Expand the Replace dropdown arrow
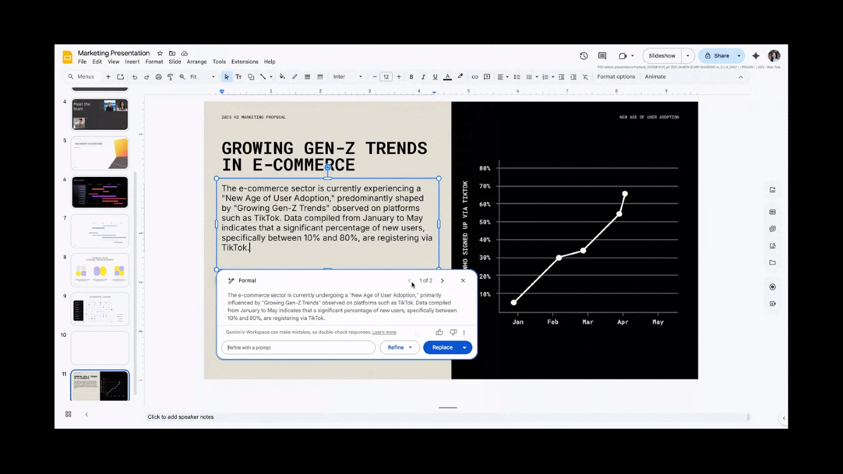The width and height of the screenshot is (843, 474). [465, 348]
